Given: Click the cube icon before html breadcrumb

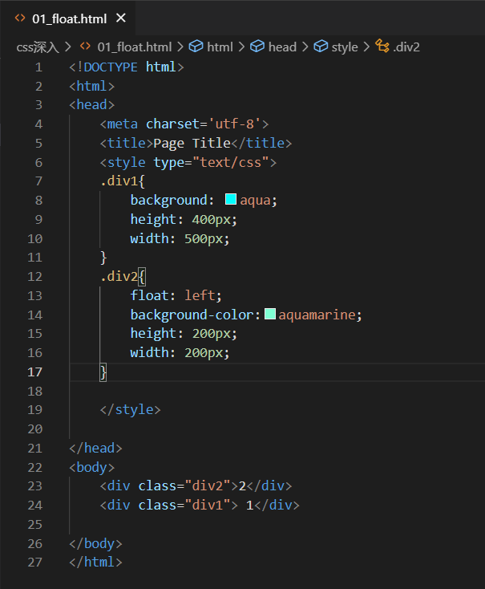Looking at the screenshot, I should coord(196,47).
